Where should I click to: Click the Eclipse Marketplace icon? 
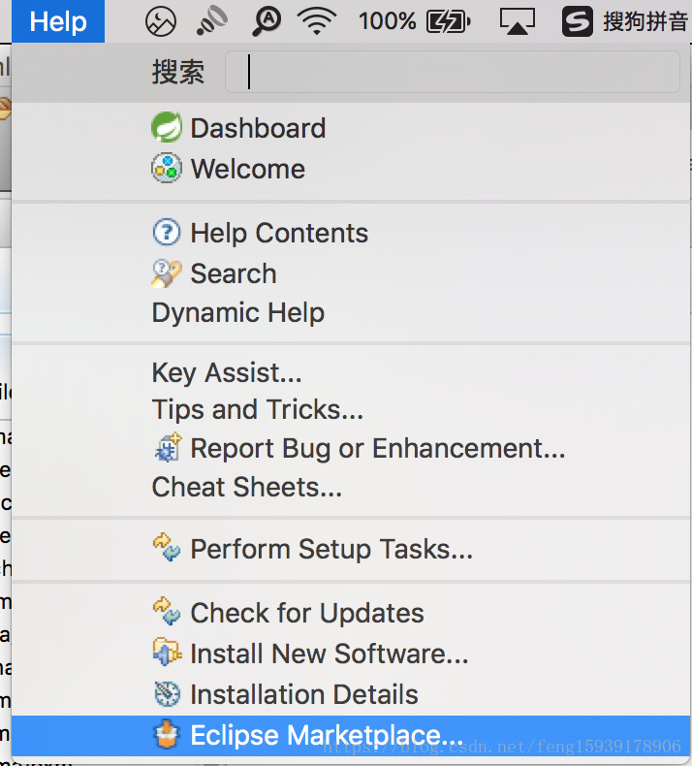[x=167, y=734]
